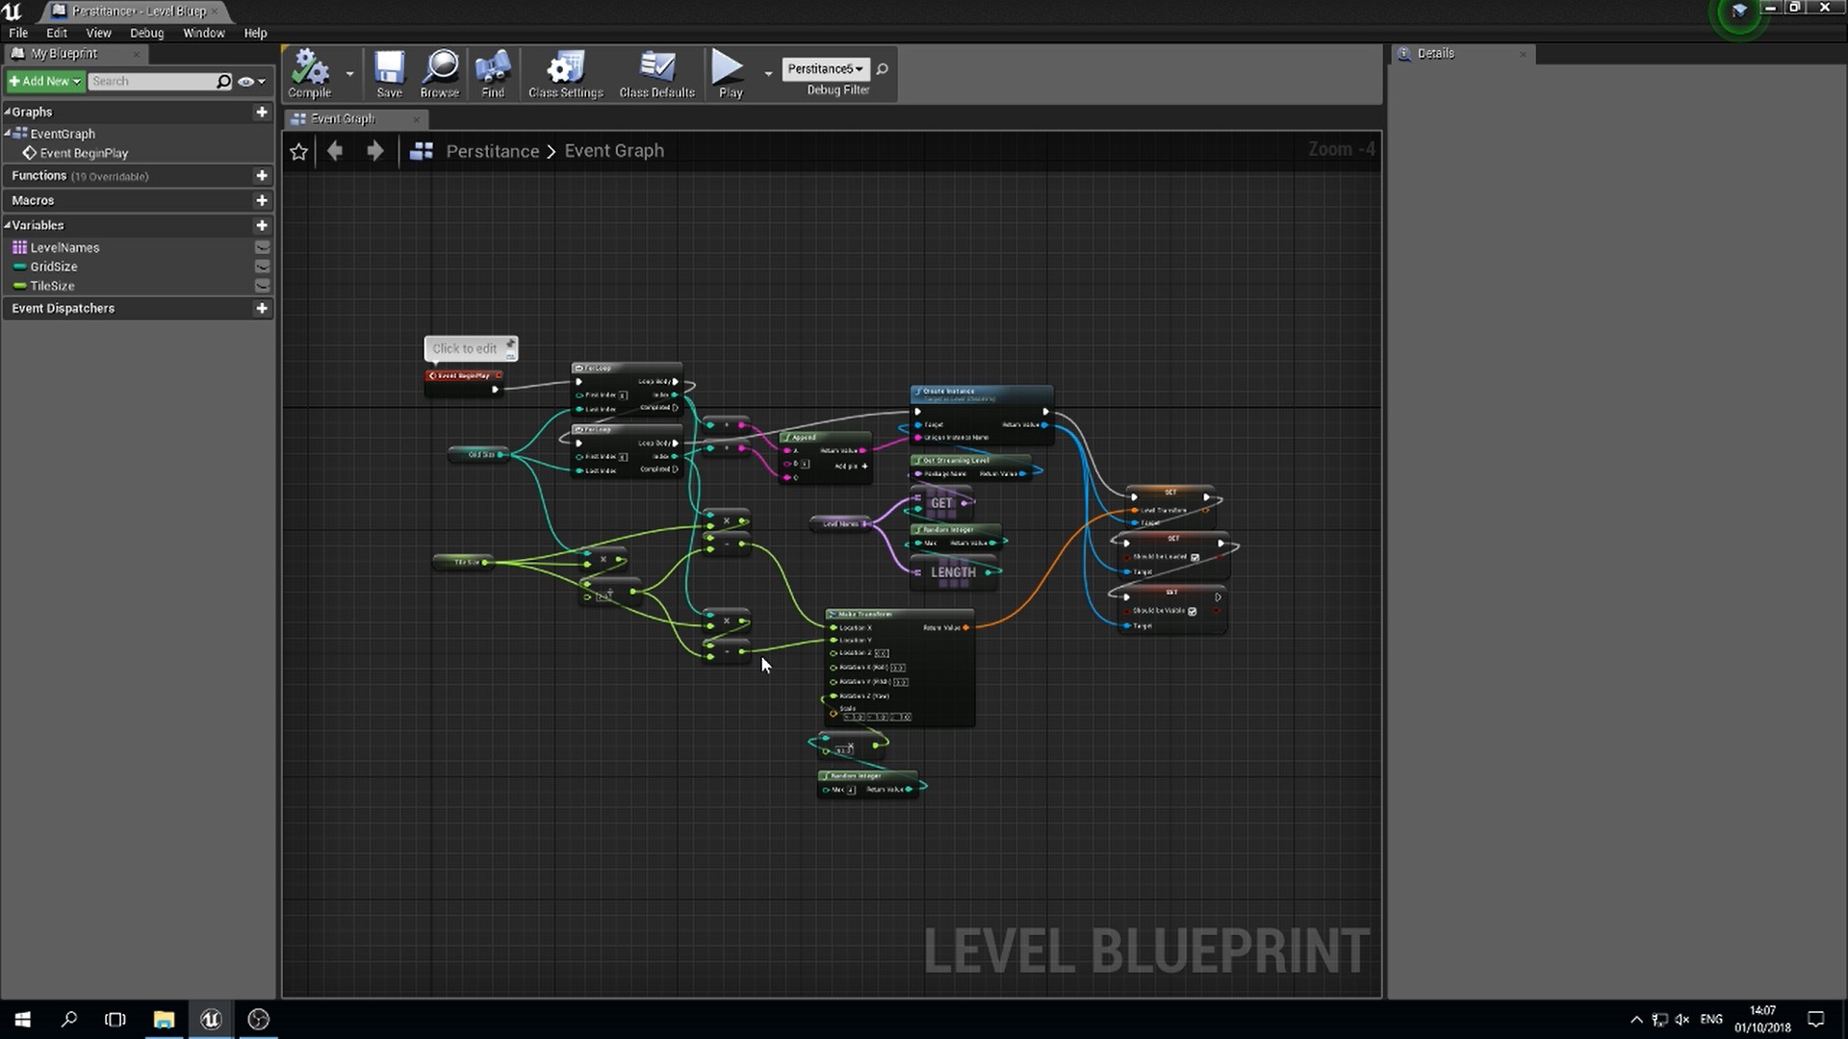Click the Add New button
The width and height of the screenshot is (1848, 1039).
[x=44, y=81]
